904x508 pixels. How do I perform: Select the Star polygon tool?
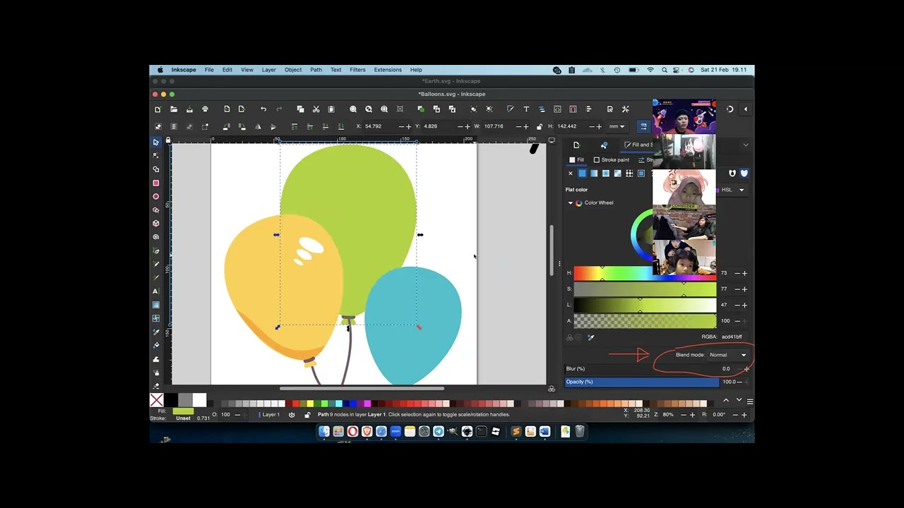click(156, 210)
